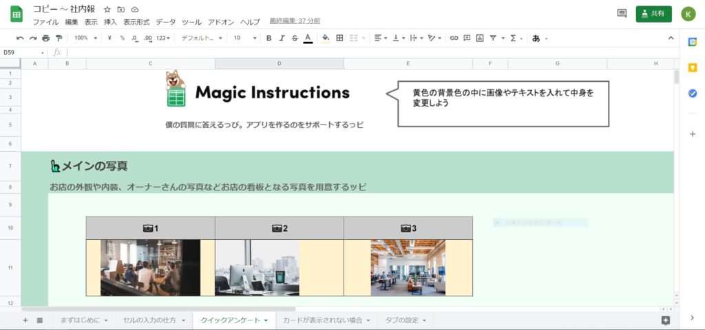
Task: Click the Print icon
Action: (x=45, y=38)
